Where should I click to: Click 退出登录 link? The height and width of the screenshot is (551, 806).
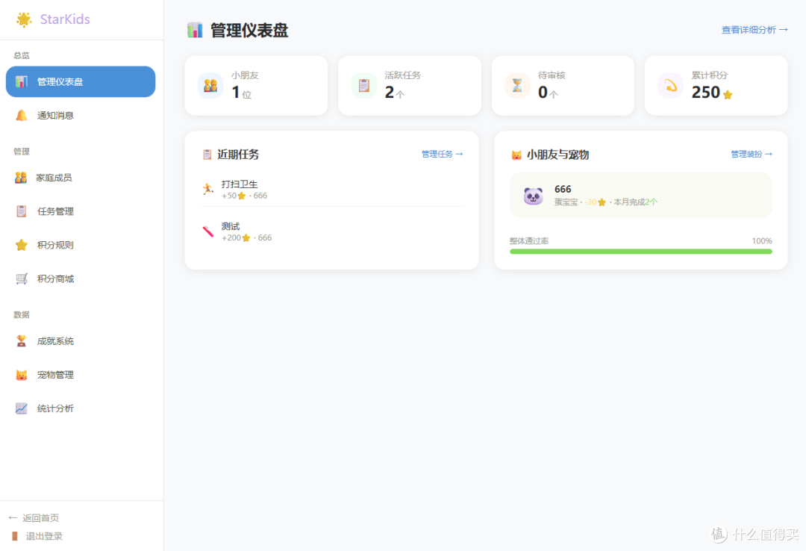click(37, 536)
